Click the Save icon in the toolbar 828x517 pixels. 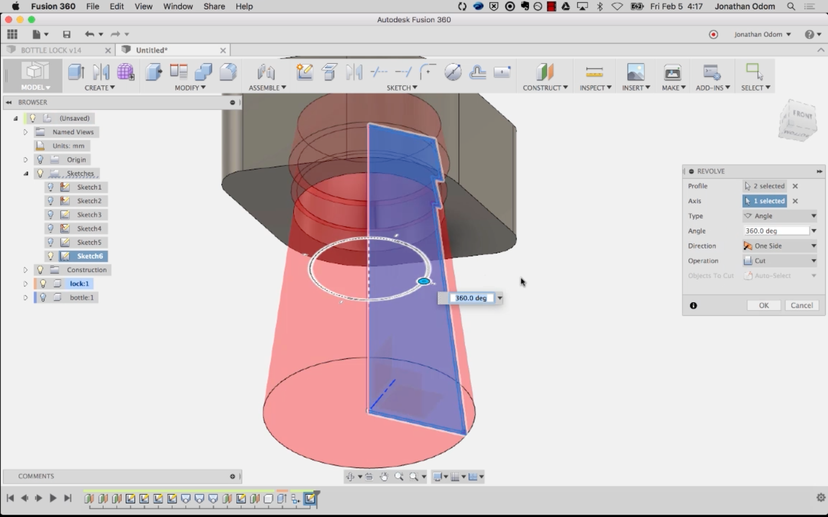(66, 34)
